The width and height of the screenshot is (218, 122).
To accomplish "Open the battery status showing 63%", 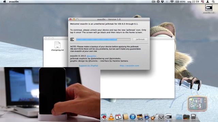I will tap(180, 2).
